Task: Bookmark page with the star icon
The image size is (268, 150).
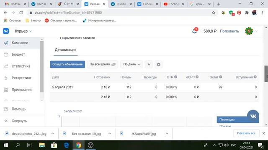Action: click(214, 13)
